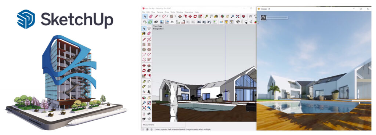Viewport: 376px width, 135px height.
Task: Expand the Arc tool dropdown arrow
Action: pyautogui.click(x=167, y=16)
